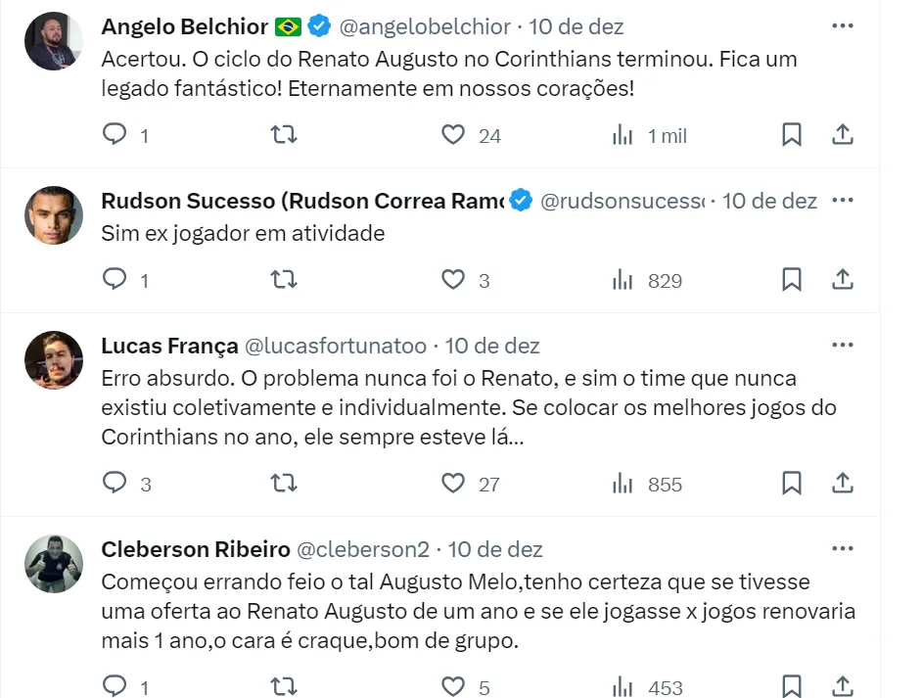Reply to Lucas França's tweet
Viewport: 922px width, 698px height.
[115, 483]
